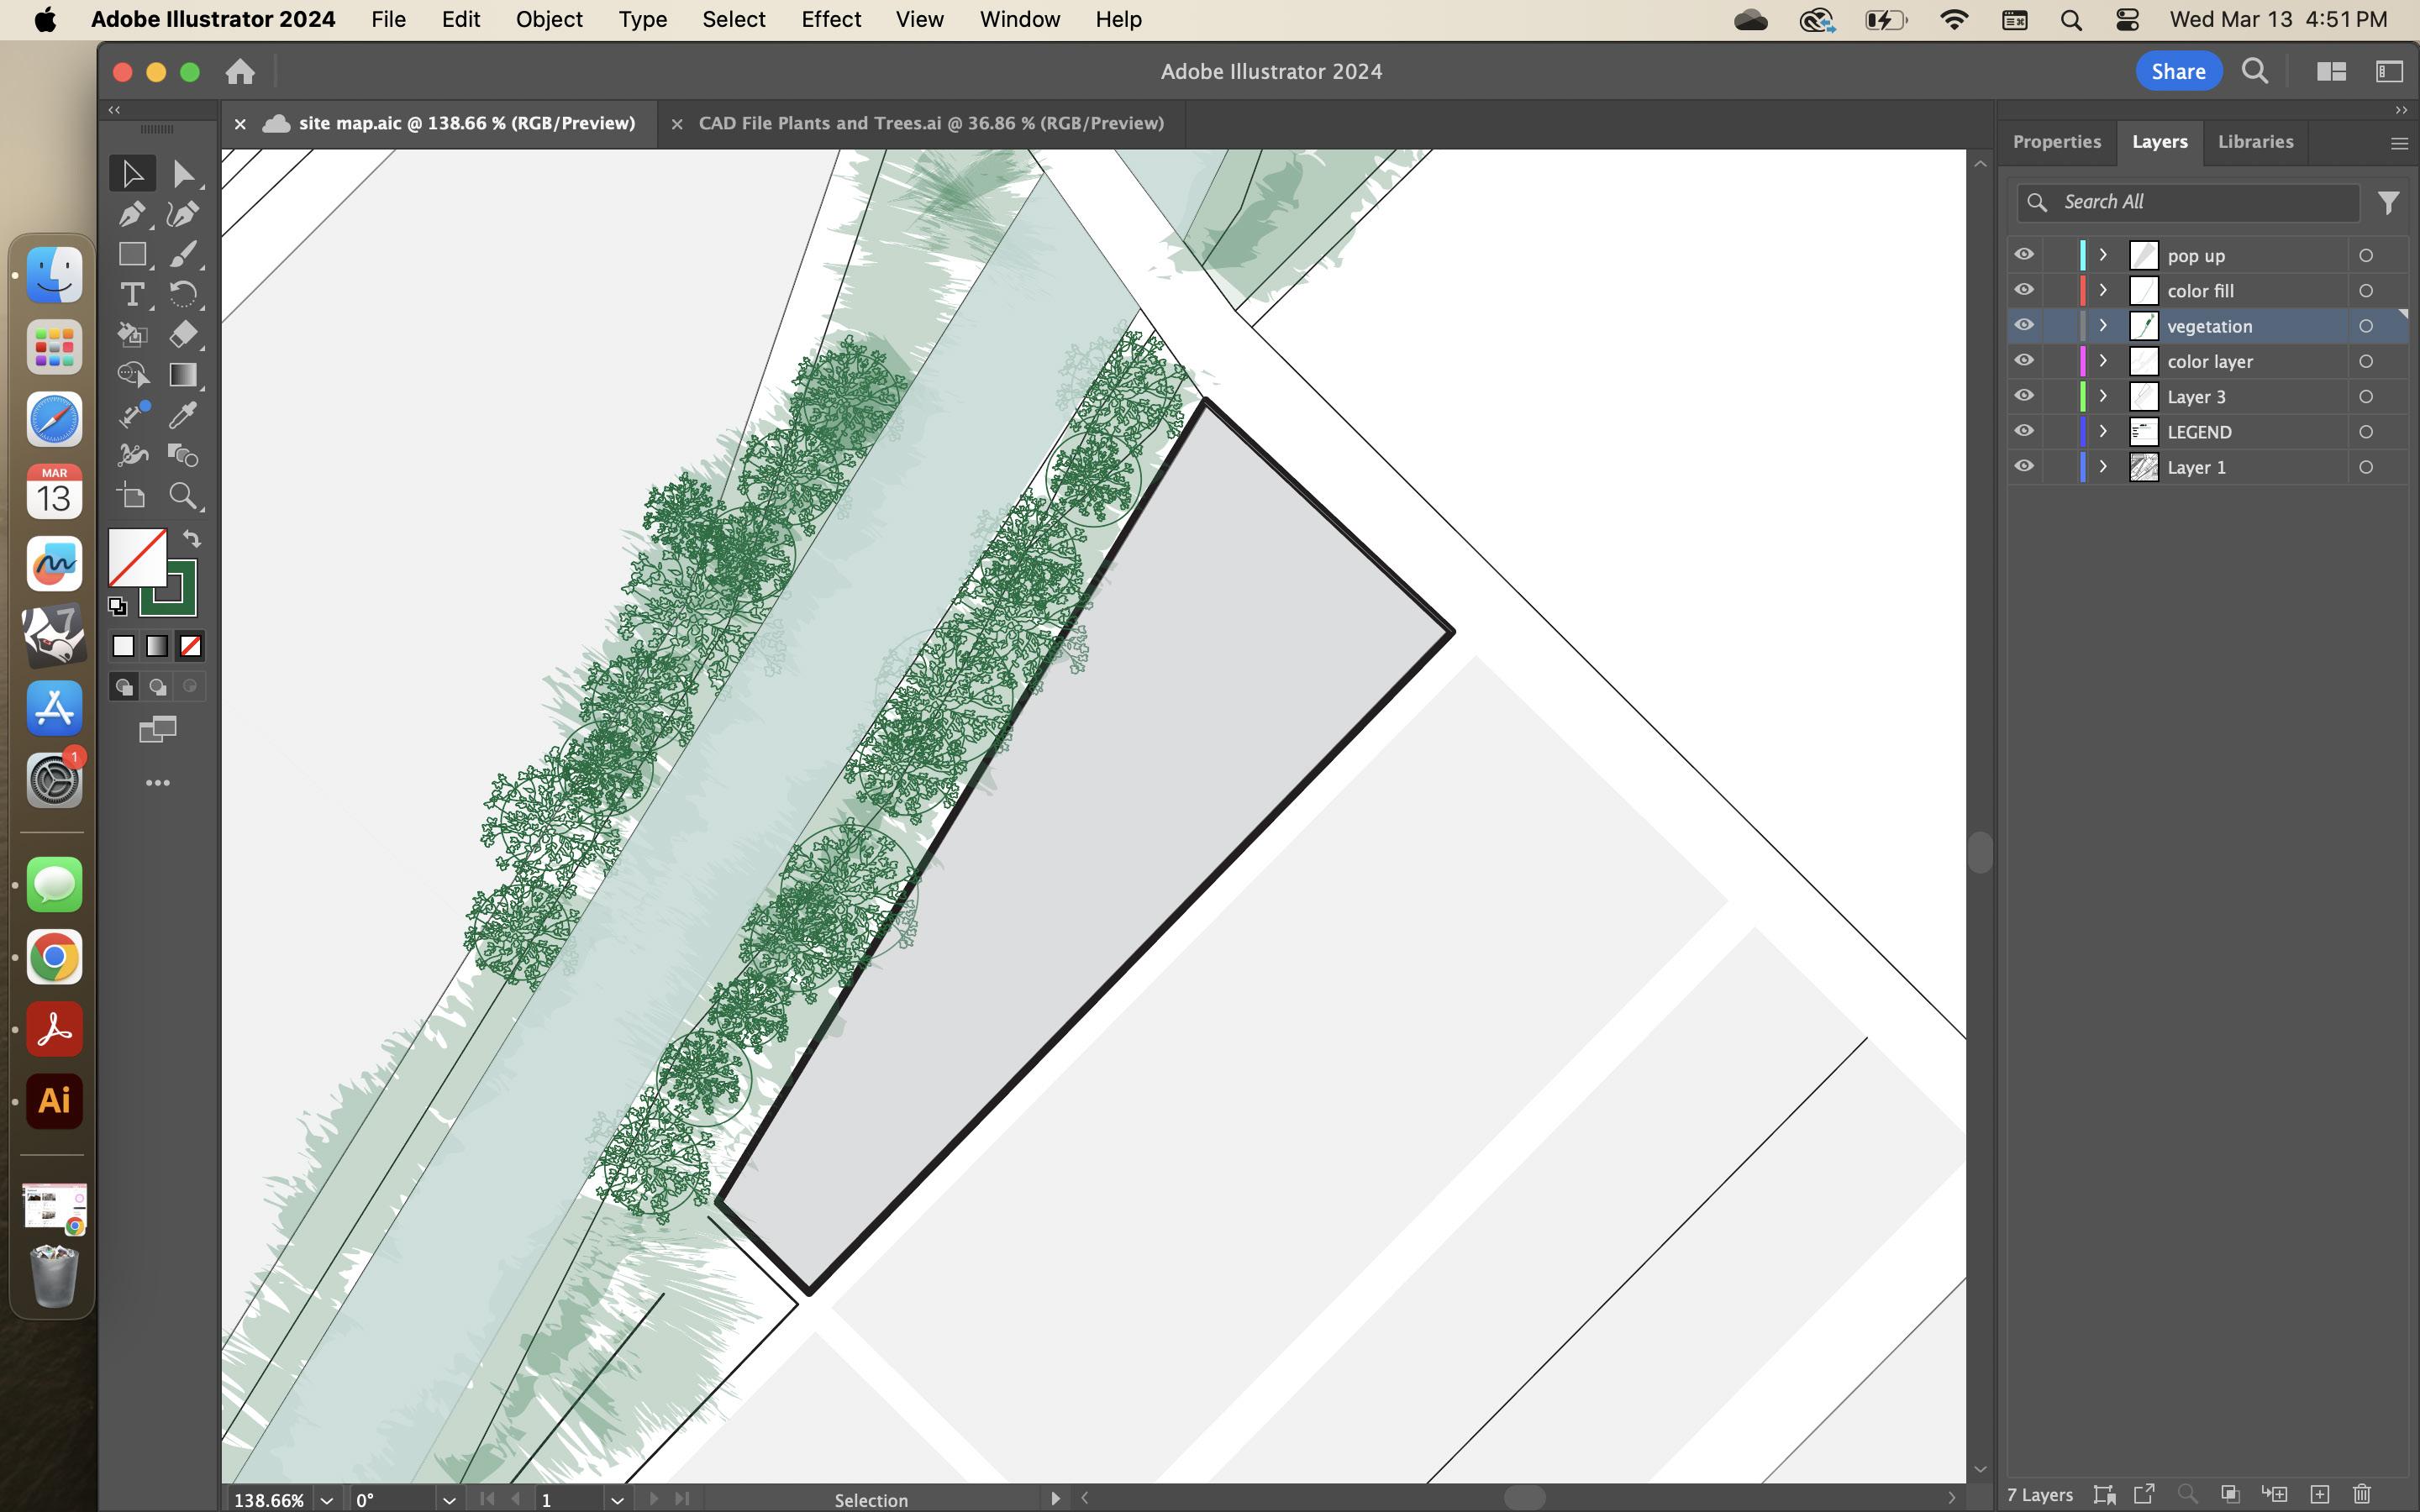2420x1512 pixels.
Task: Toggle visibility of LEGEND layer
Action: pos(2024,431)
